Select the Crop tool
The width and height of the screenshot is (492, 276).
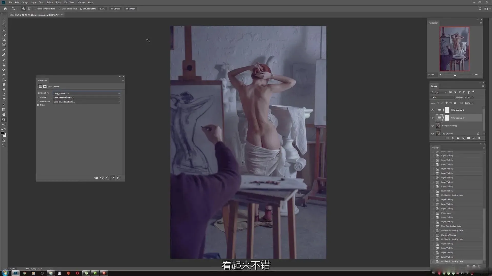[x=4, y=40]
